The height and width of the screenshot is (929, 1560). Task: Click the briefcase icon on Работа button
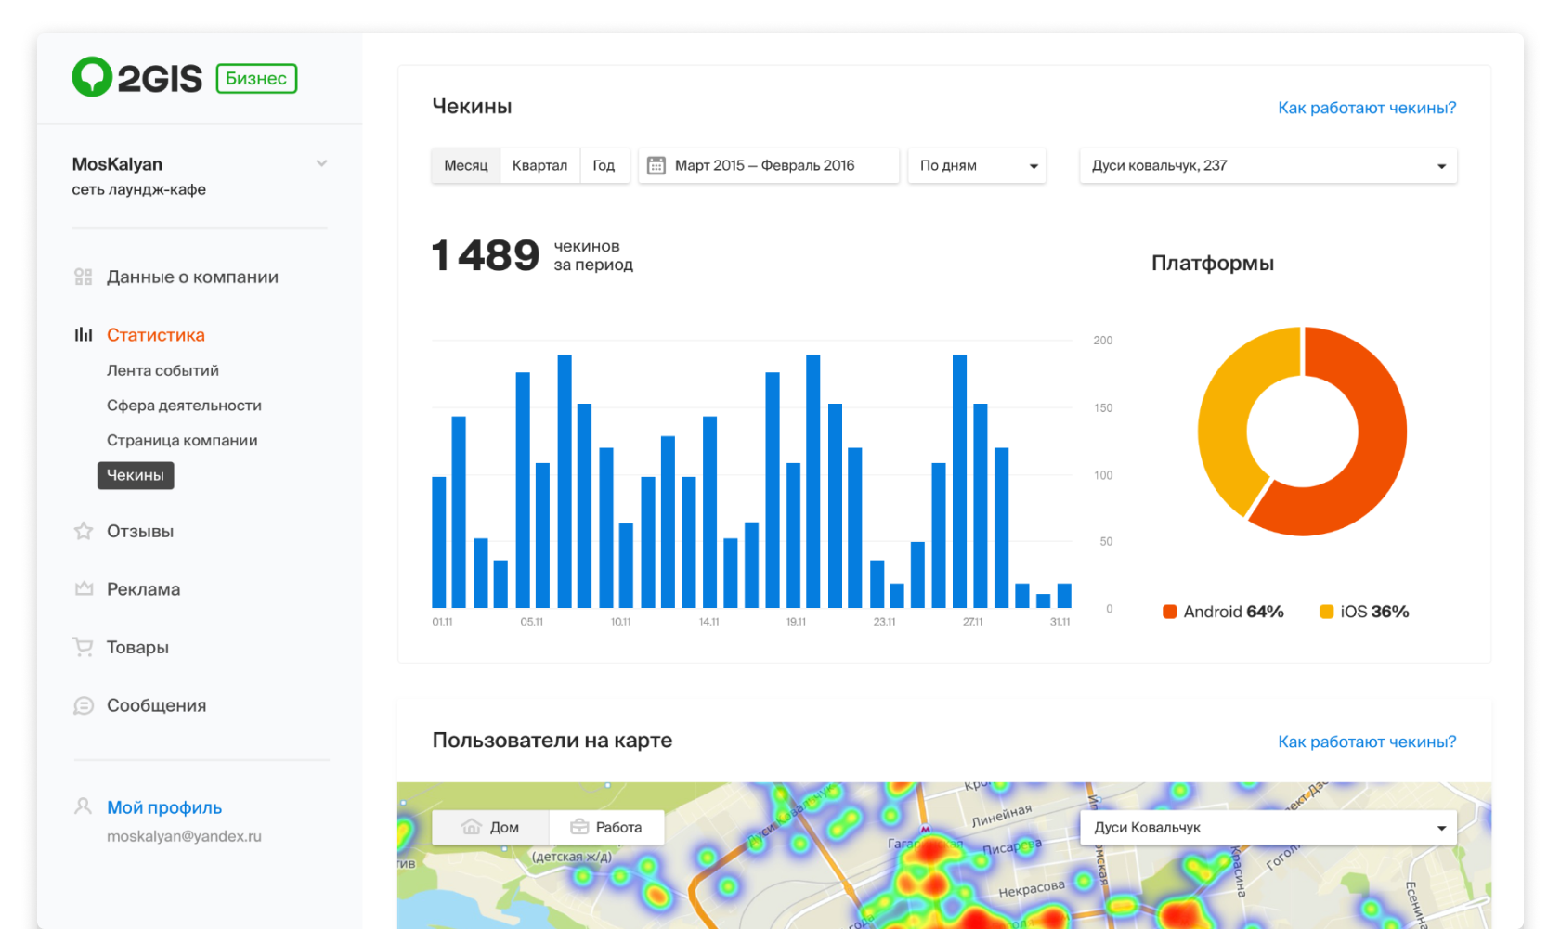579,827
